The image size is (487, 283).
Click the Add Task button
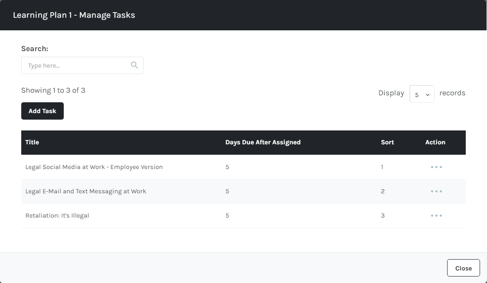[x=42, y=111]
